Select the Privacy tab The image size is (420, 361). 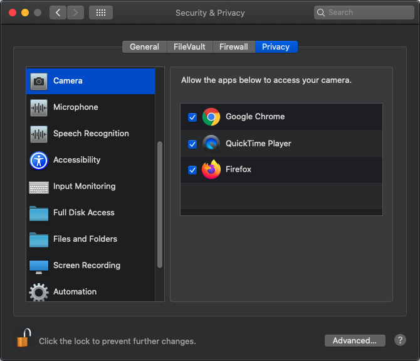click(276, 47)
